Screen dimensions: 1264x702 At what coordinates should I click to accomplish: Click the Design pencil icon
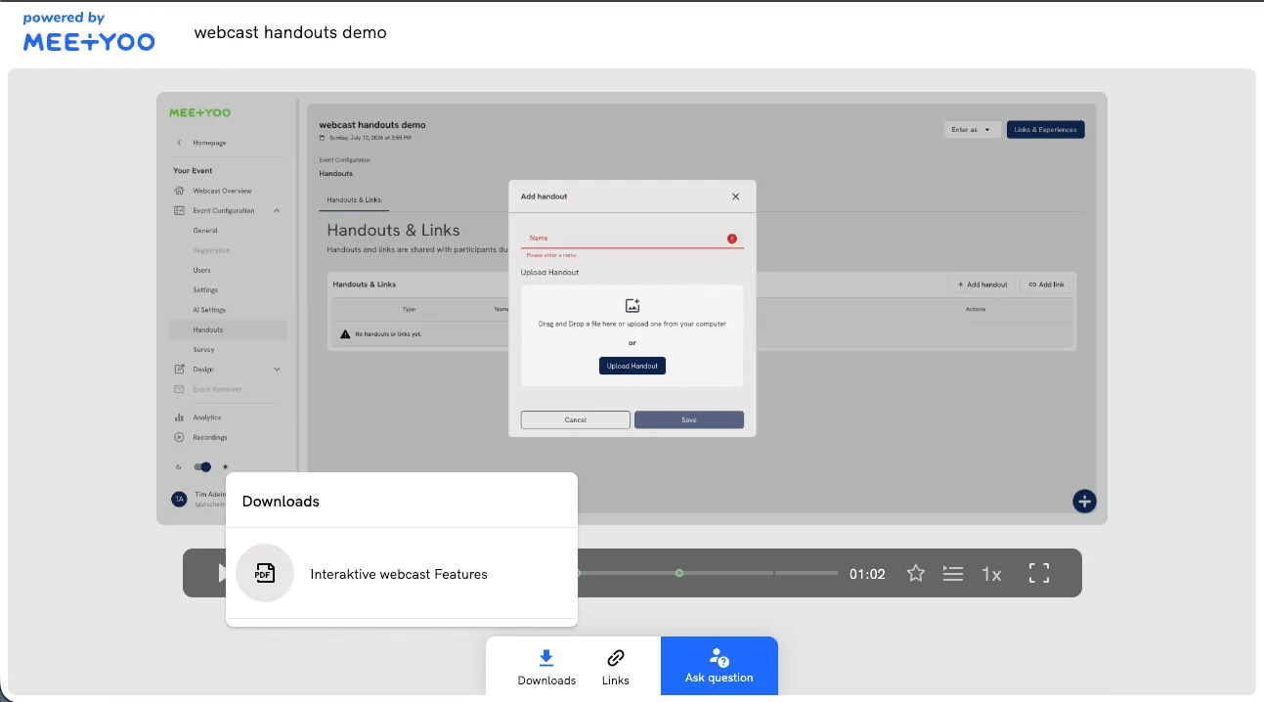[x=179, y=369]
